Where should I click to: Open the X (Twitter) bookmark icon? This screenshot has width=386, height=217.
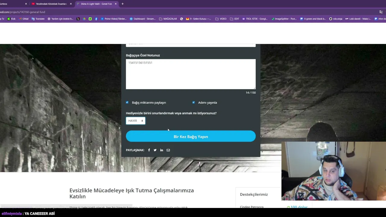pyautogui.click(x=78, y=19)
